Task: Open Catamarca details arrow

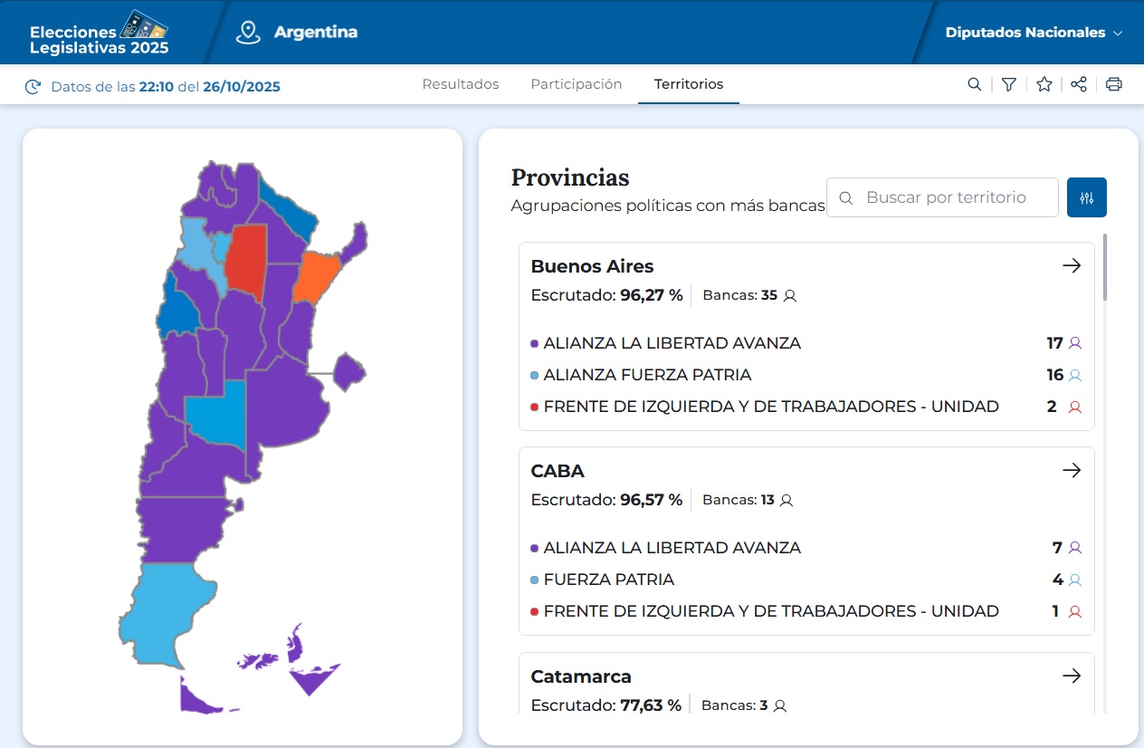Action: (x=1072, y=676)
